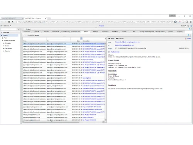193x145 pixels.
Task: Open the user name dropdown at top left
Action: [6, 26]
